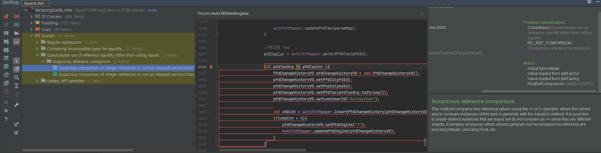
Task: Expand the Scary group
Action: click(31, 29)
